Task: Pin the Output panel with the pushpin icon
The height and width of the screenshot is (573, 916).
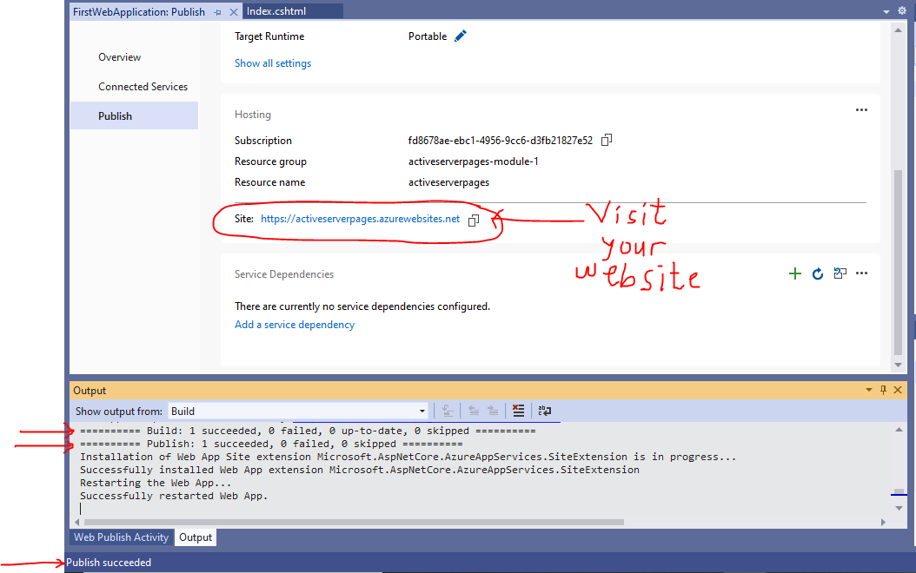Action: click(x=883, y=390)
